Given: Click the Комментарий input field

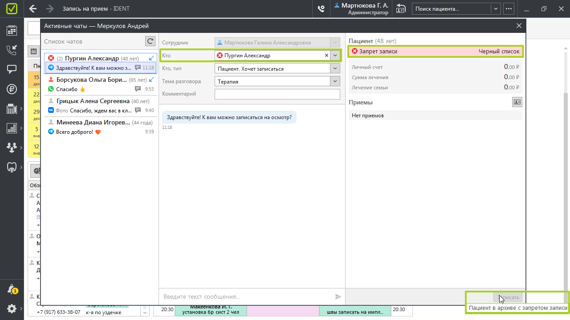Looking at the screenshot, I should coord(277,94).
